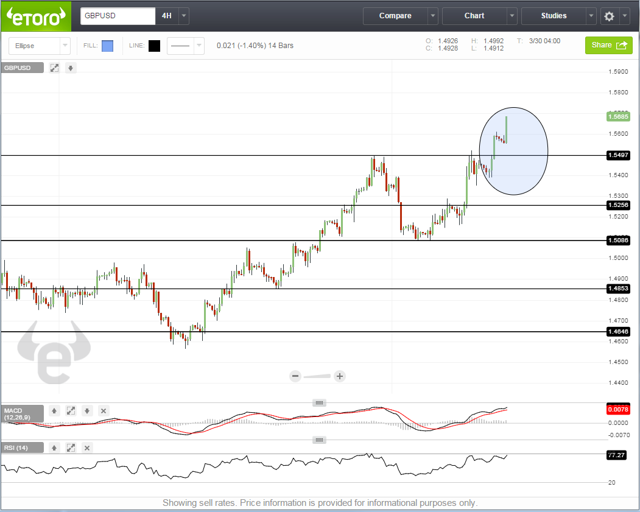Move the MACD panel down
640x512 pixels.
pyautogui.click(x=87, y=411)
